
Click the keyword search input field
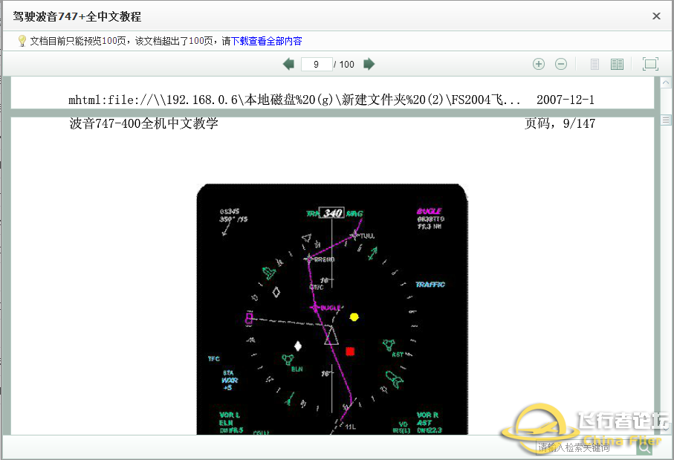tap(586, 447)
